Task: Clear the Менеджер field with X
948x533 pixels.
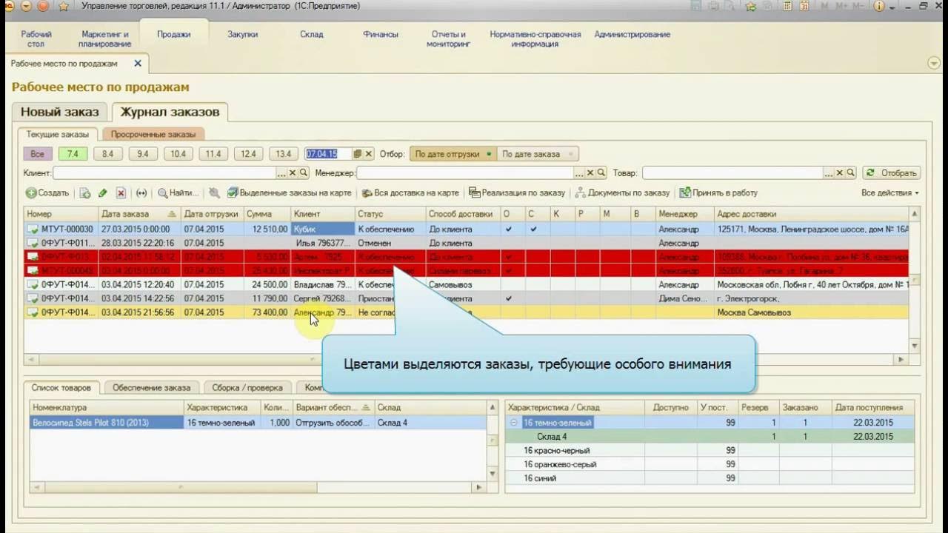Action: [590, 172]
